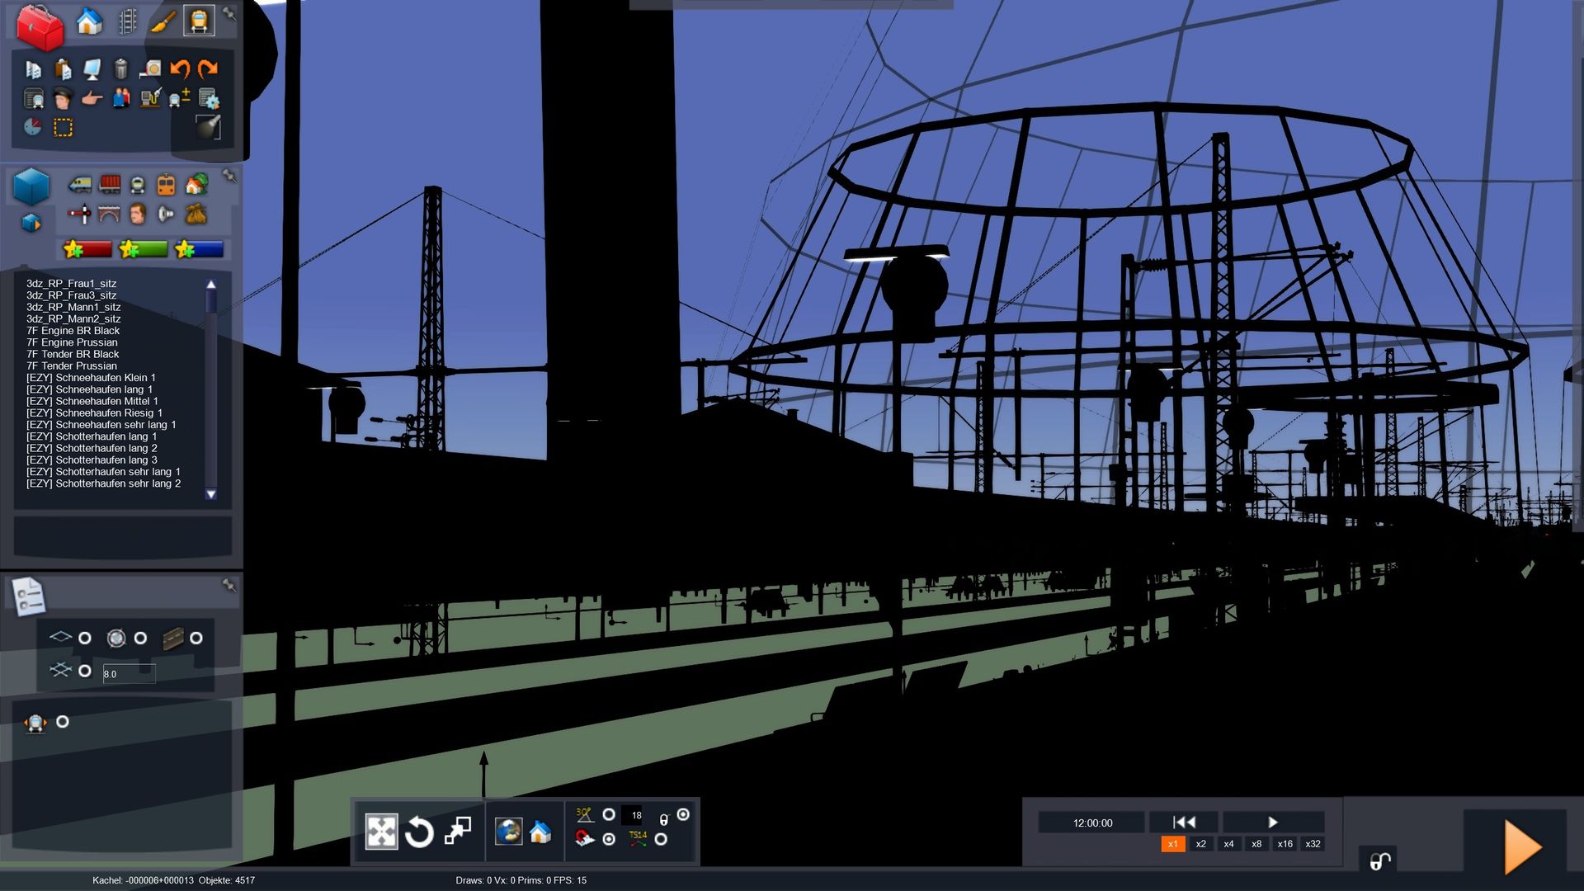Toggle the TS14 gradient option

661,839
